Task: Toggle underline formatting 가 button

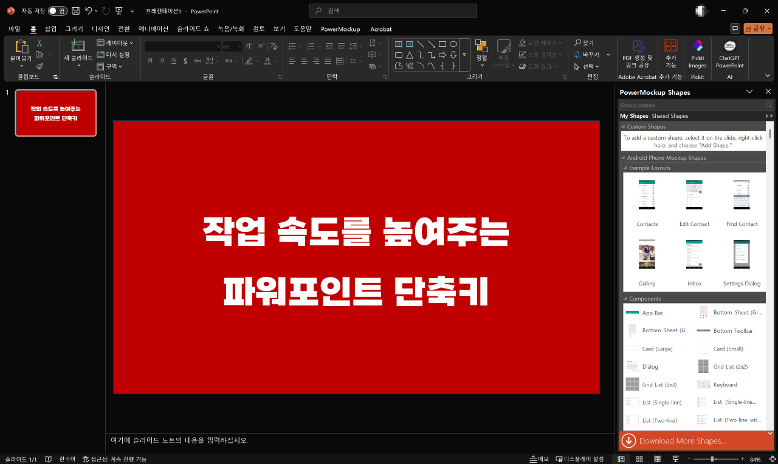Action: coord(173,61)
